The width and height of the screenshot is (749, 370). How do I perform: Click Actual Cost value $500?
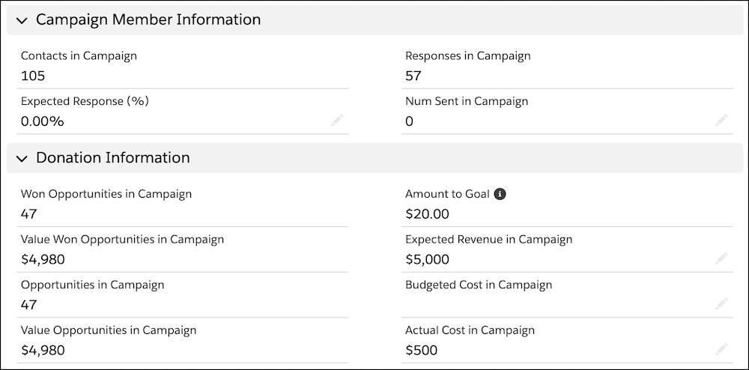click(422, 351)
